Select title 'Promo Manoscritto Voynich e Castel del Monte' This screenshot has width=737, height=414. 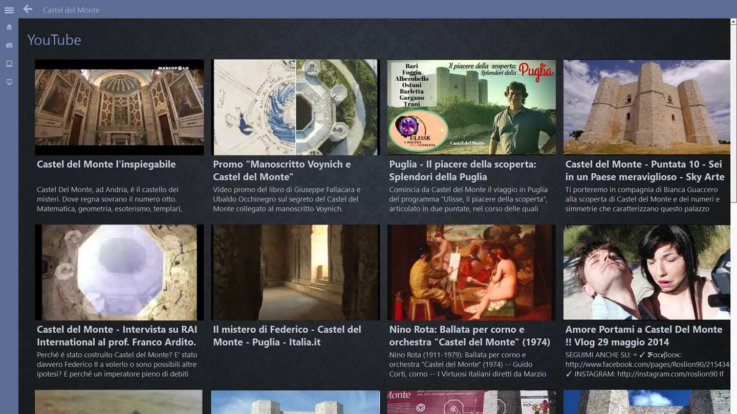[282, 171]
